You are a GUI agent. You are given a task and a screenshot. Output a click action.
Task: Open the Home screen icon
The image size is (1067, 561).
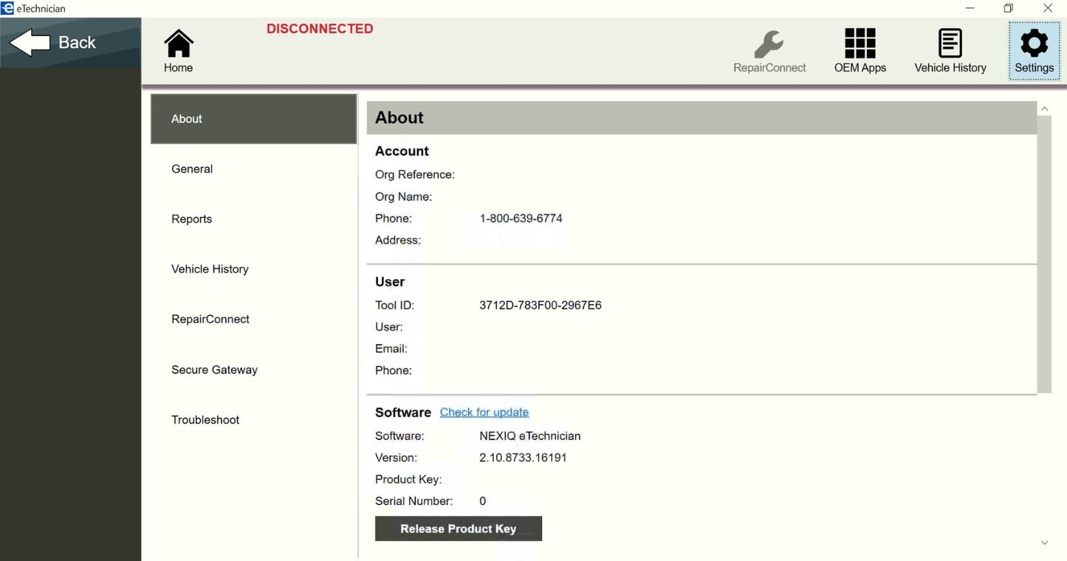coord(178,51)
